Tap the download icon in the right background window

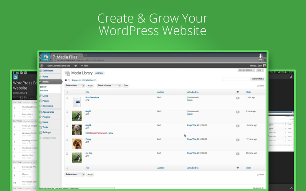pos(291,76)
